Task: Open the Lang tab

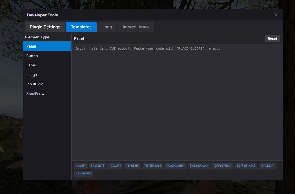Action: (x=107, y=27)
